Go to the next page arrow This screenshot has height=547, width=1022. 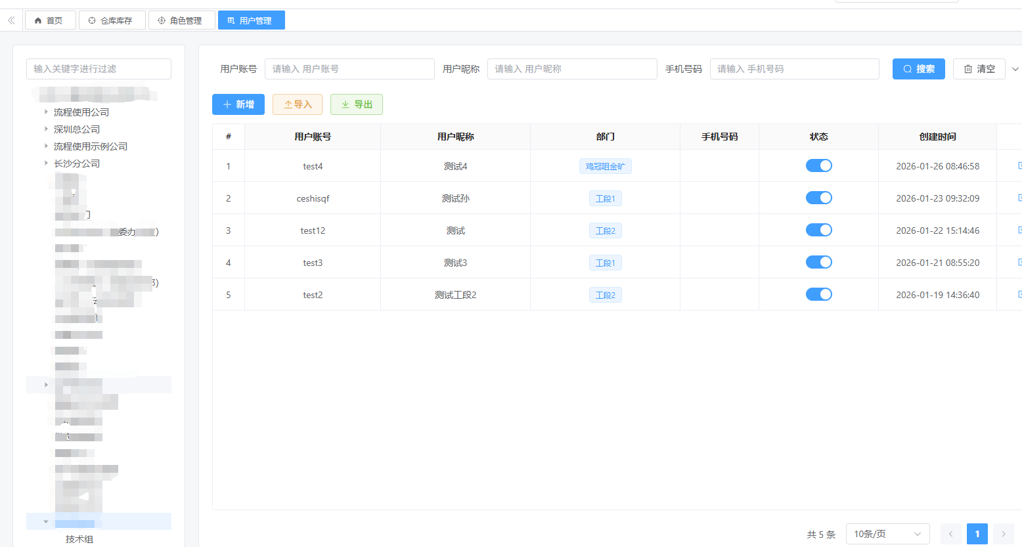(1003, 534)
